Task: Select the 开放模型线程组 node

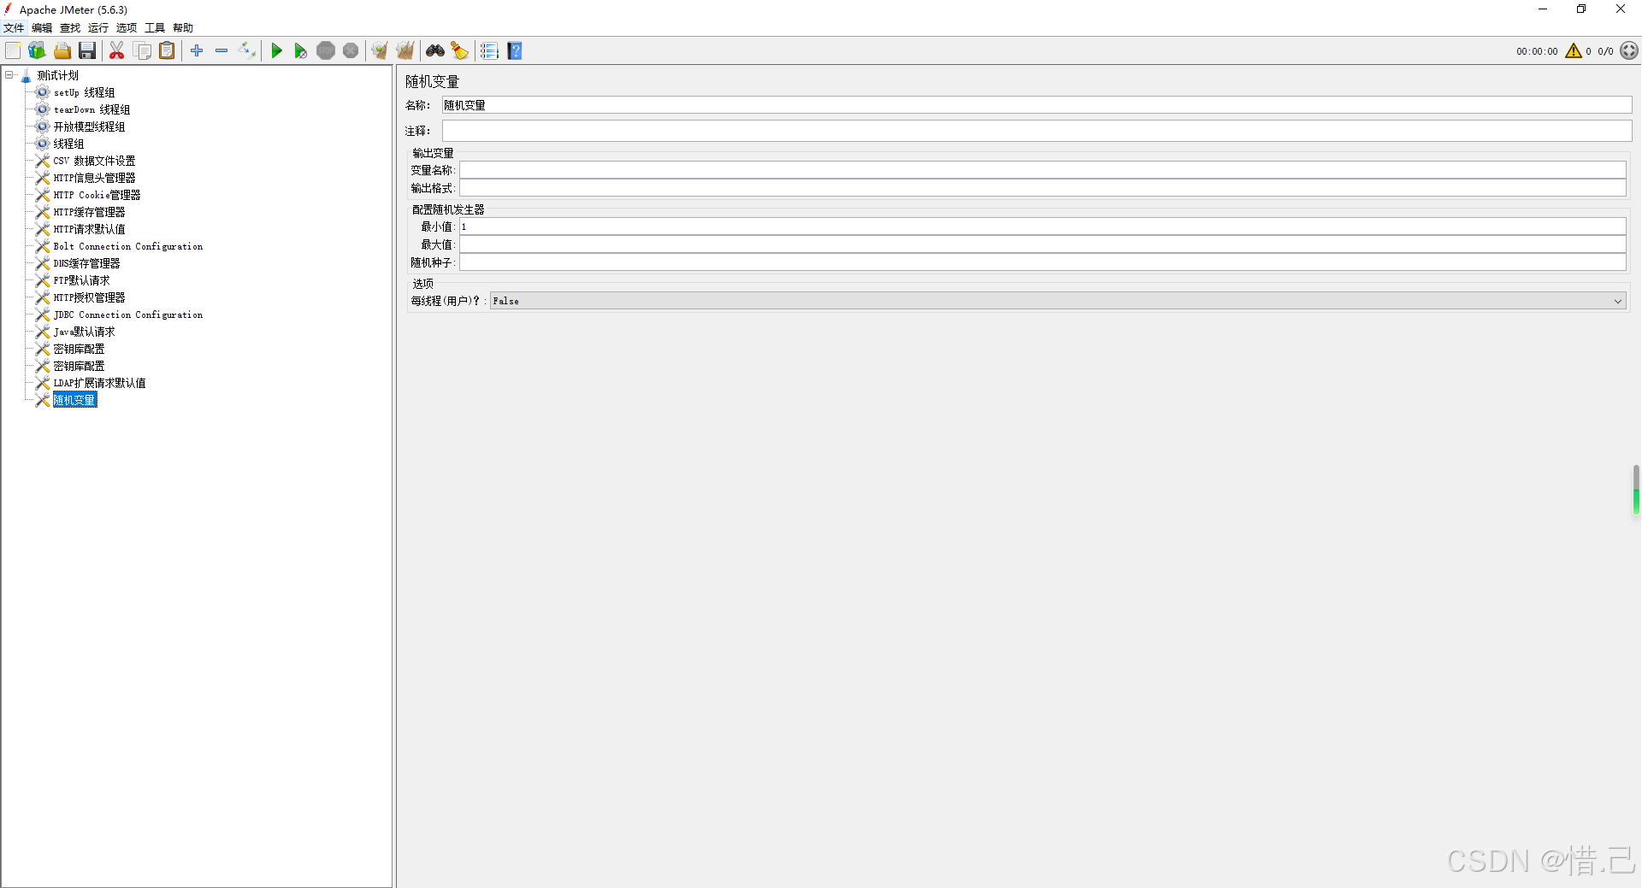Action: pos(89,126)
